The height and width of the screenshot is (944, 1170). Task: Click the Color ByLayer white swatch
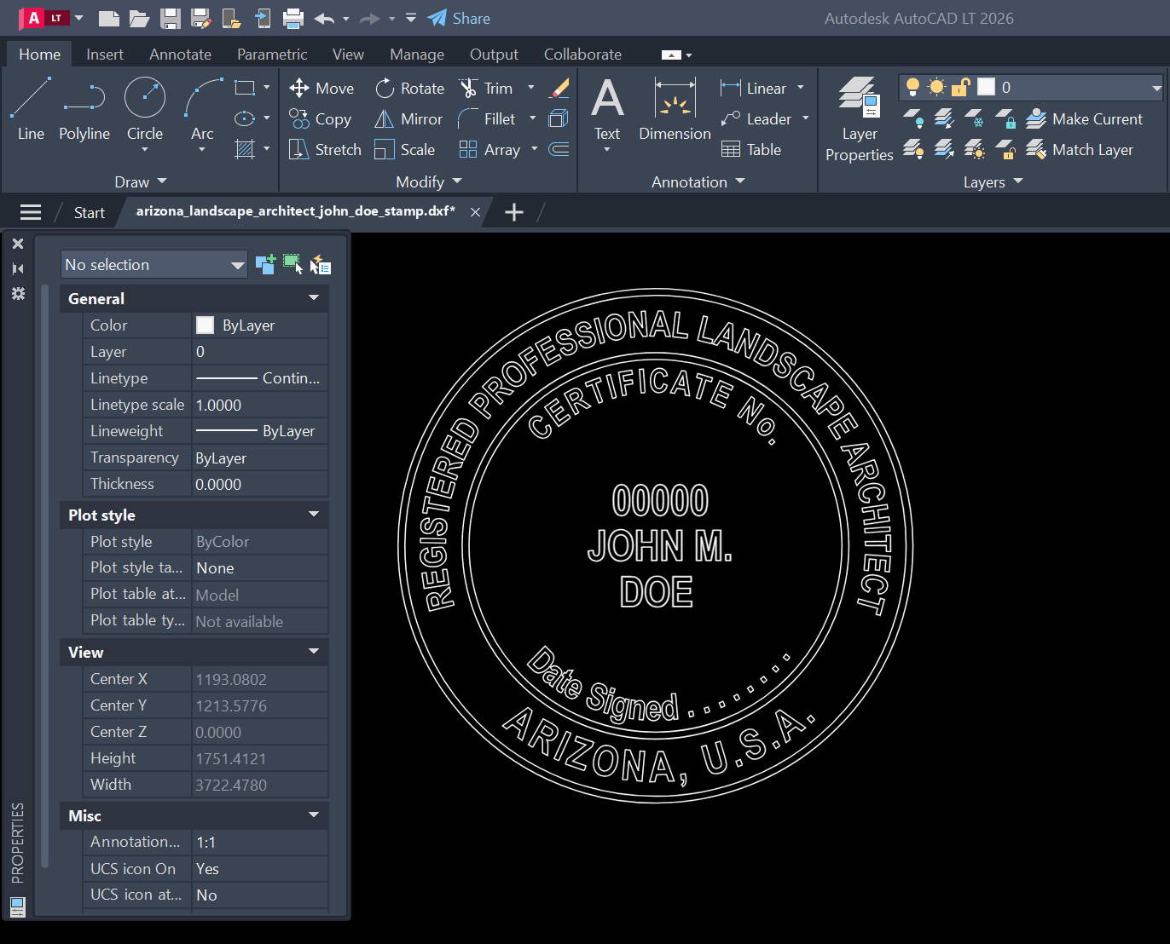205,325
